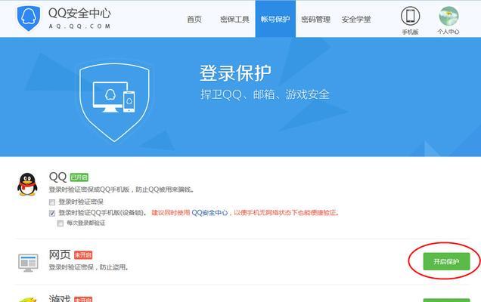Screen dimensions: 481x302
Task: Click the 游戏 section heading
Action: (60, 297)
